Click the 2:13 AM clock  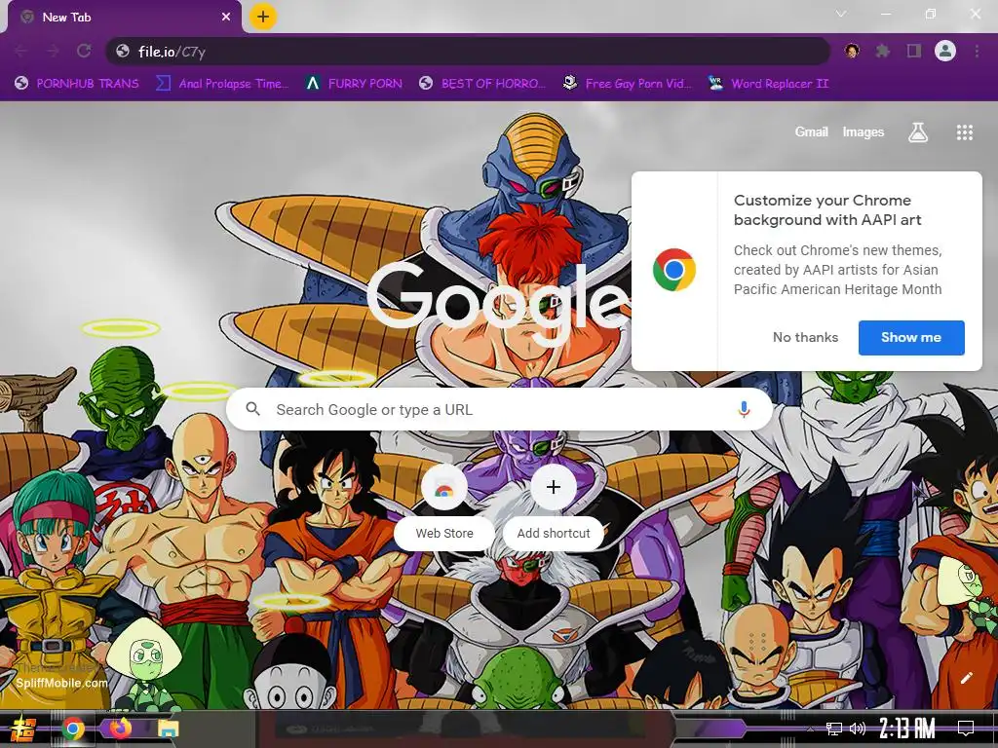[906, 729]
